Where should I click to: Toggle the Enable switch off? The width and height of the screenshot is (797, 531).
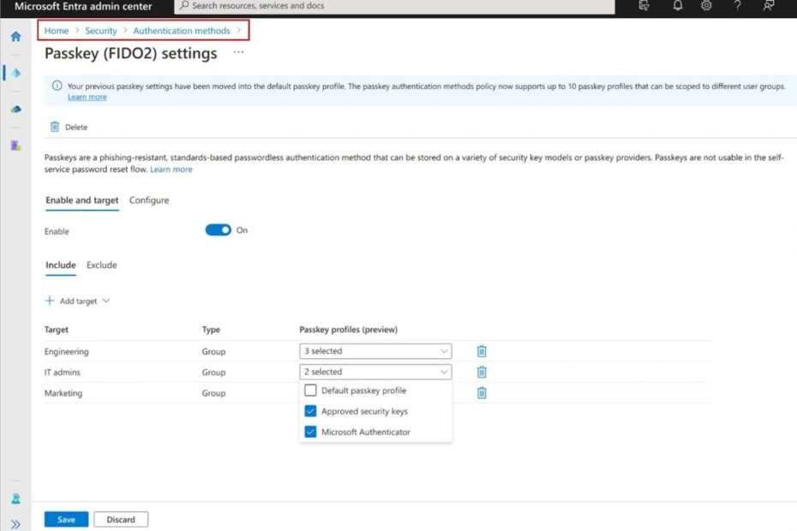(x=219, y=230)
